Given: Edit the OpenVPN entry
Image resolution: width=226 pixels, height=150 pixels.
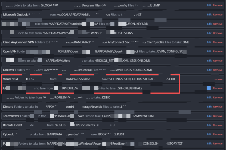Looking at the screenshot, I should pos(209,52).
